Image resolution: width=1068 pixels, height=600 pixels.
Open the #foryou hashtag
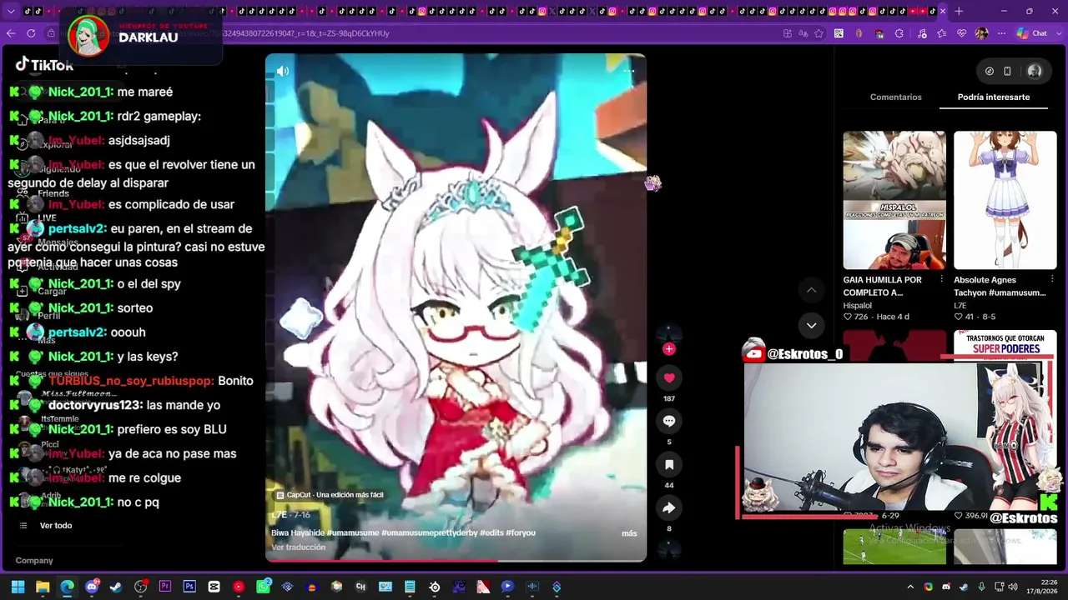click(521, 533)
